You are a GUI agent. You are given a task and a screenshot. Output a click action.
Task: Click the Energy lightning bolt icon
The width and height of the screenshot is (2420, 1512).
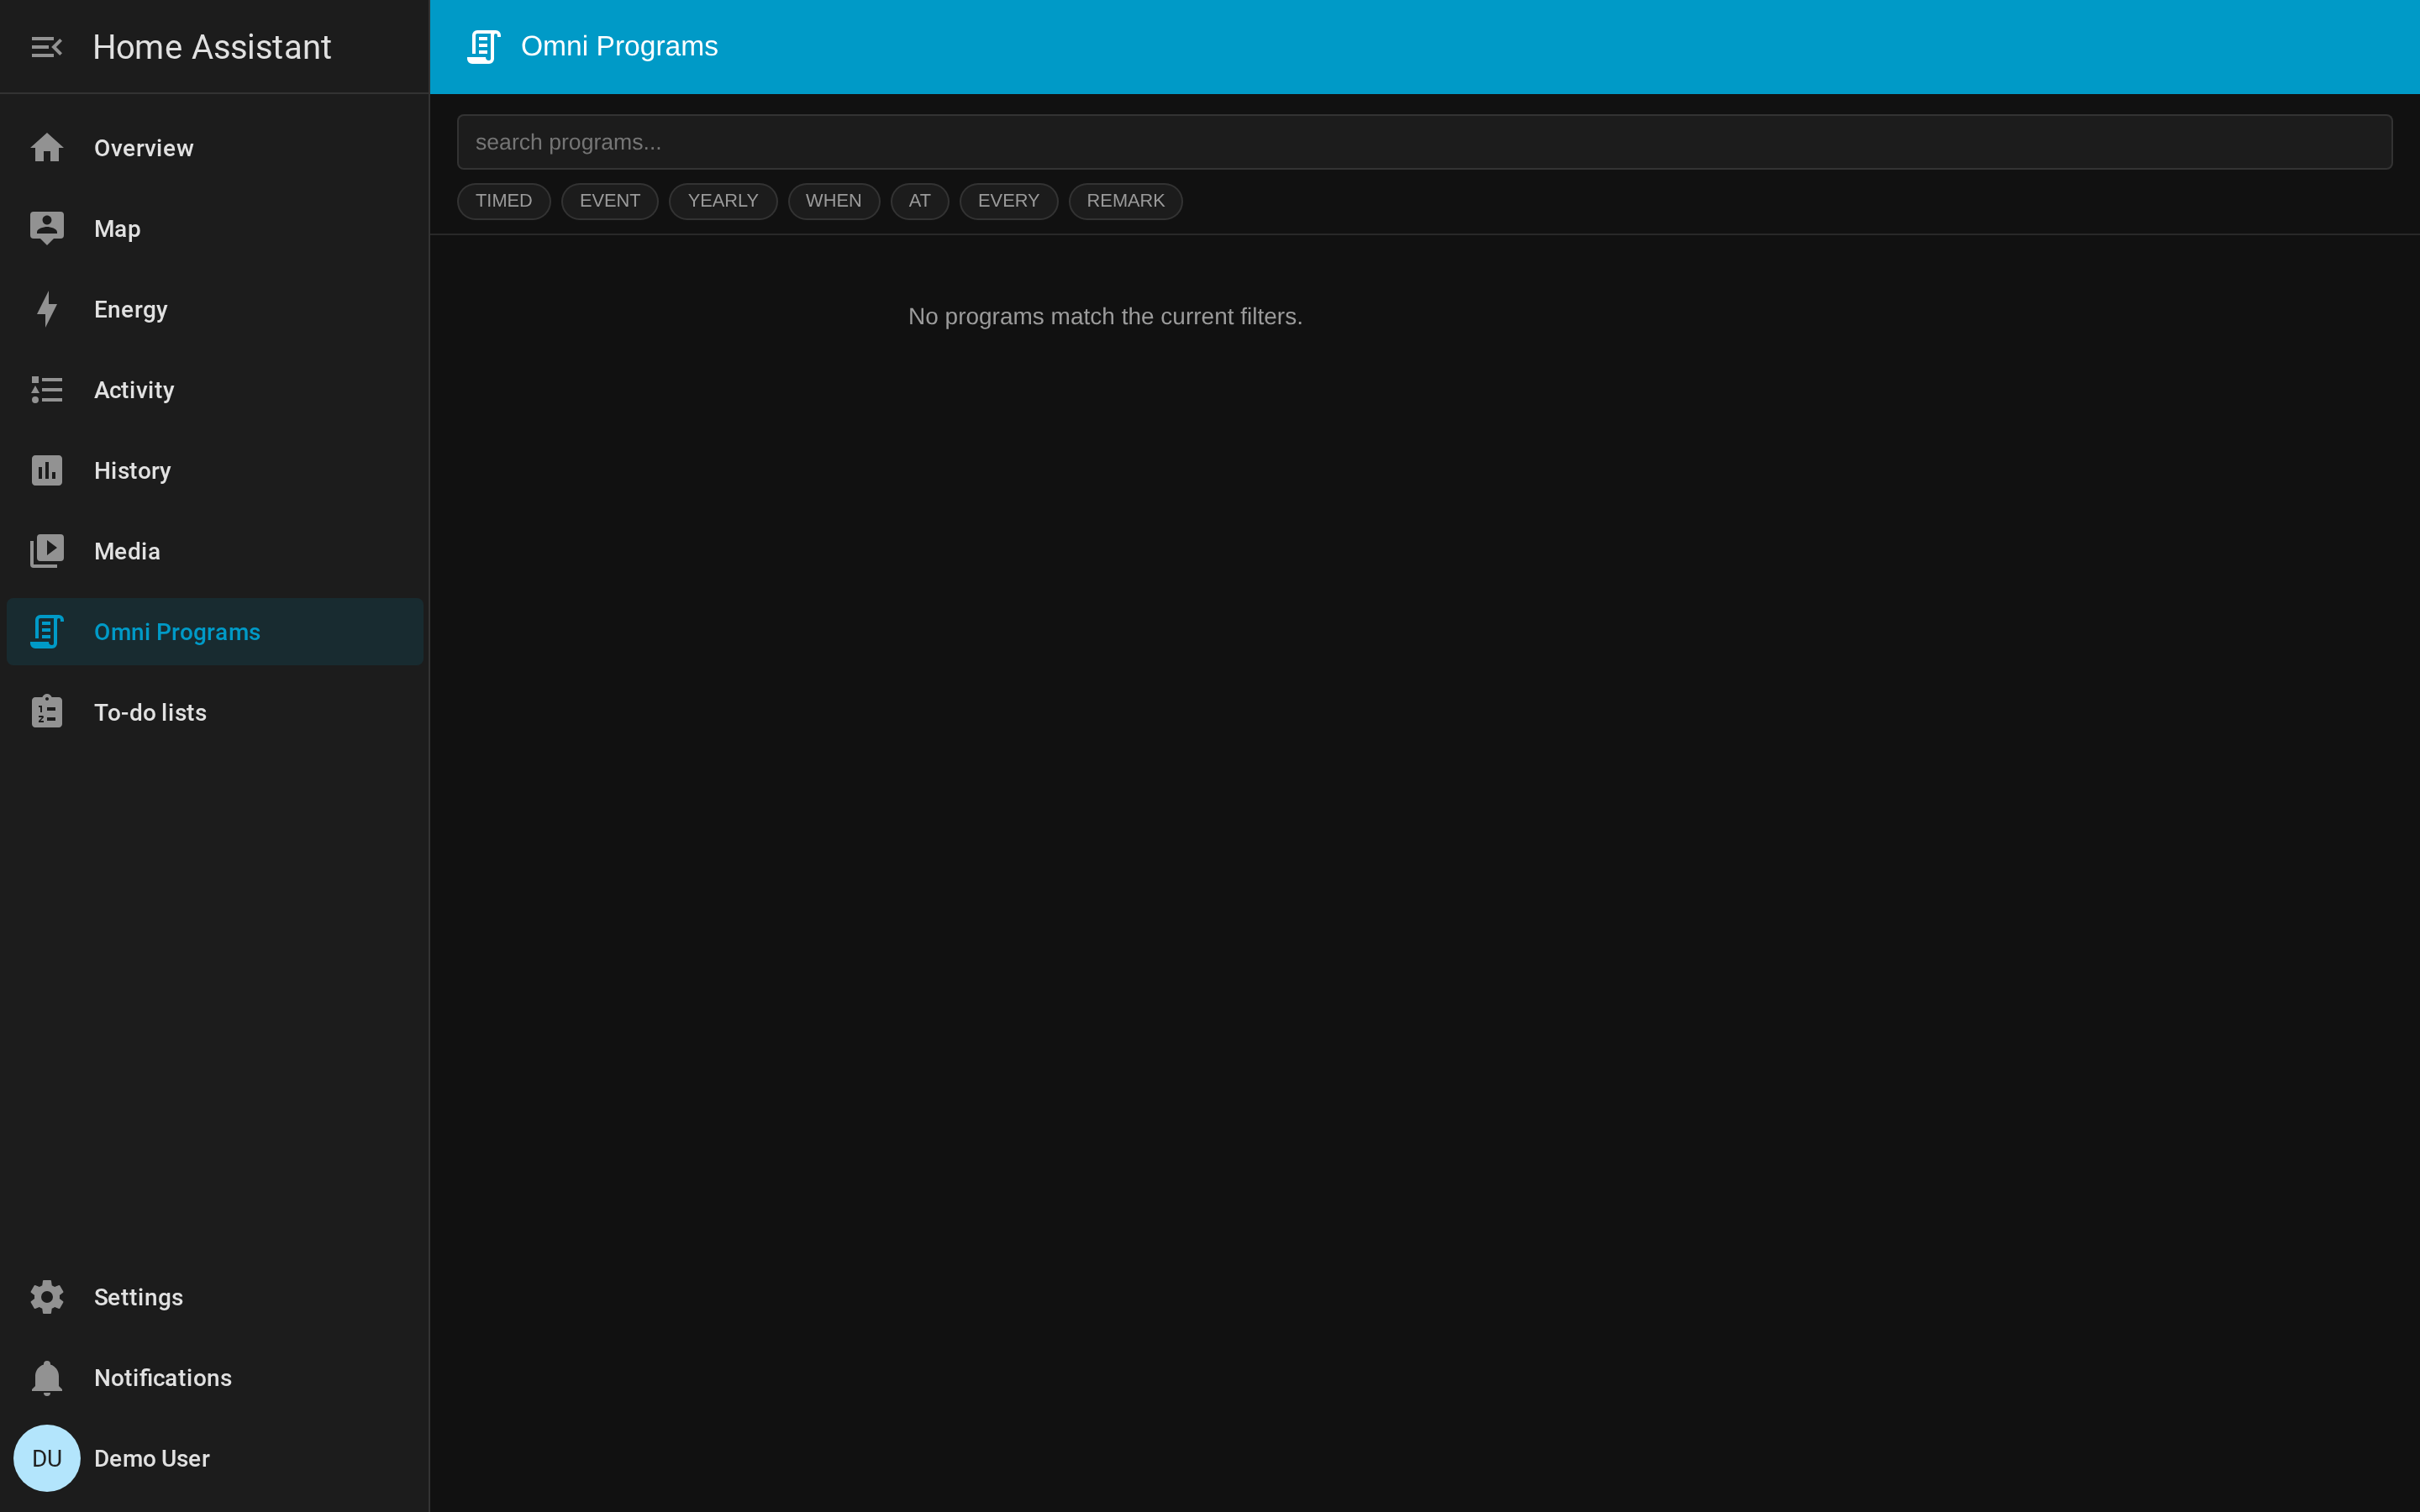tap(47, 309)
